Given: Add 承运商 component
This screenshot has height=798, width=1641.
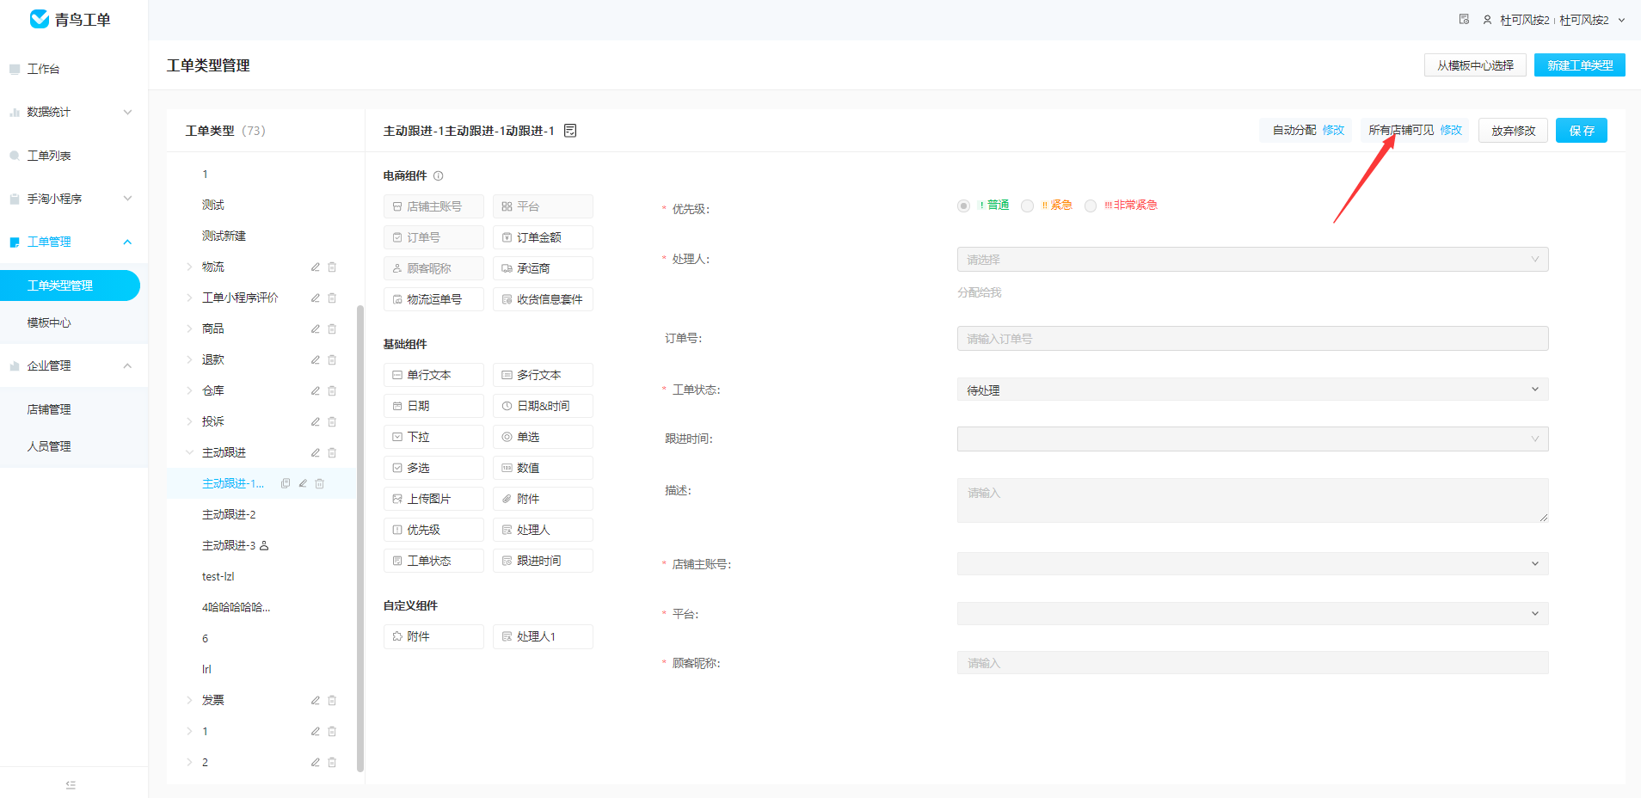Looking at the screenshot, I should pyautogui.click(x=543, y=268).
